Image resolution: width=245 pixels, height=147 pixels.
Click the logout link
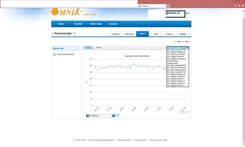pos(187,13)
